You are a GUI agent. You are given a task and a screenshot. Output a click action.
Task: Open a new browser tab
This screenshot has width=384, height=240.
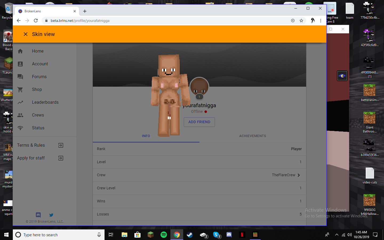pos(85,11)
